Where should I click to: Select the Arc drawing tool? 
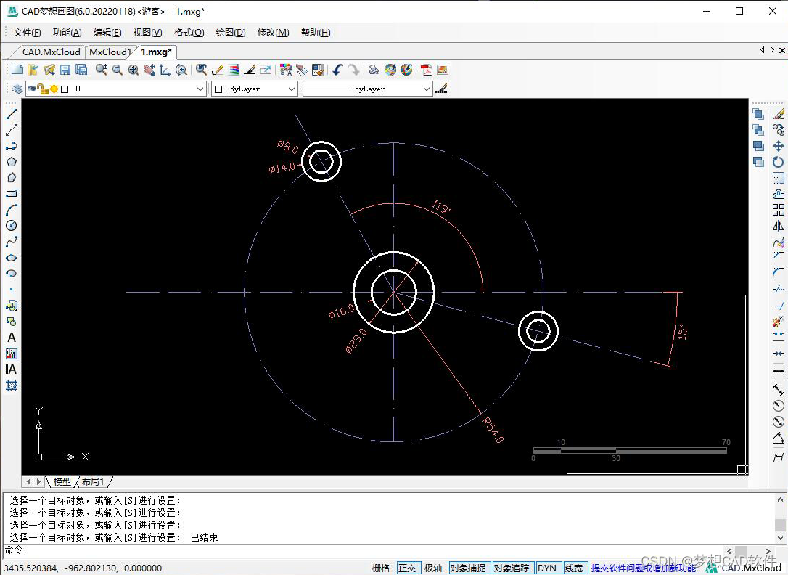(x=12, y=210)
